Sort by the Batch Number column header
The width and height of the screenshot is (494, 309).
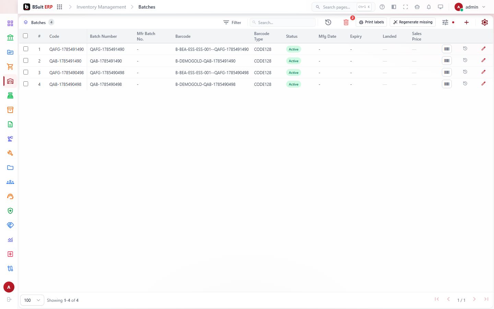tap(103, 36)
